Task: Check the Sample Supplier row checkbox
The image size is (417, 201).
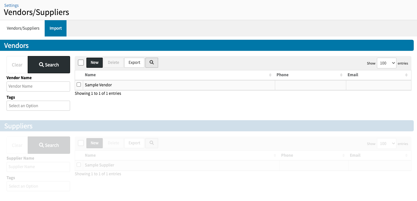Action: pyautogui.click(x=79, y=165)
